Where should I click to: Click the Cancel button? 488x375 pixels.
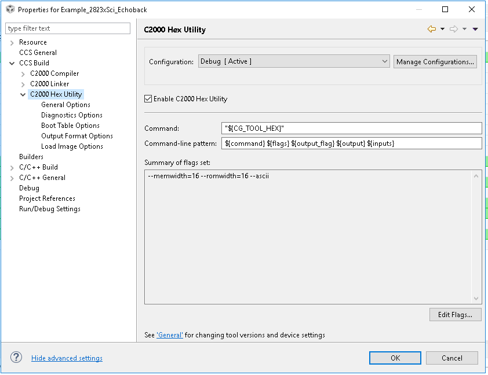point(452,358)
